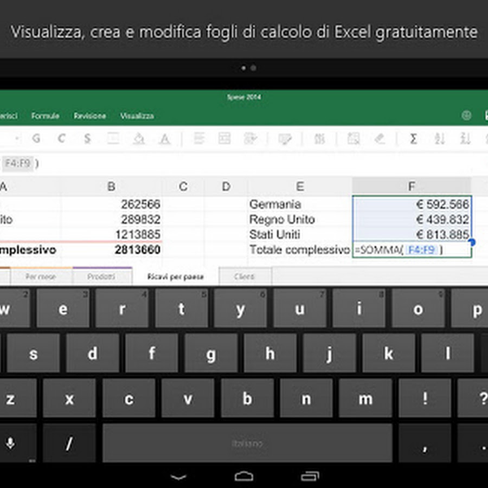
Task: Tap the Android back/hide keyboard button
Action: point(178,477)
